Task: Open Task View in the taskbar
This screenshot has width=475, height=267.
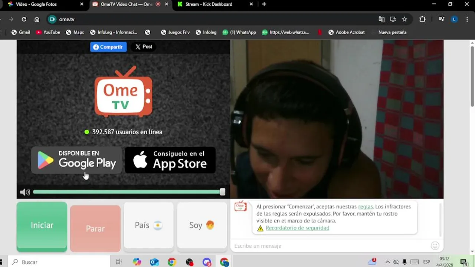Action: [x=119, y=262]
